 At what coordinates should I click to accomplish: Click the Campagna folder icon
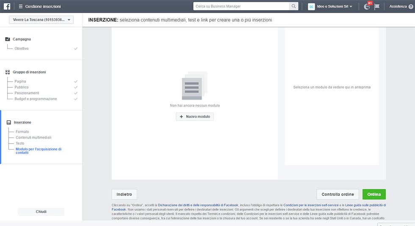[8, 39]
